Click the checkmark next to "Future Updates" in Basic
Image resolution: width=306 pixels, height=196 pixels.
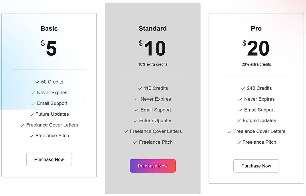[31, 114]
